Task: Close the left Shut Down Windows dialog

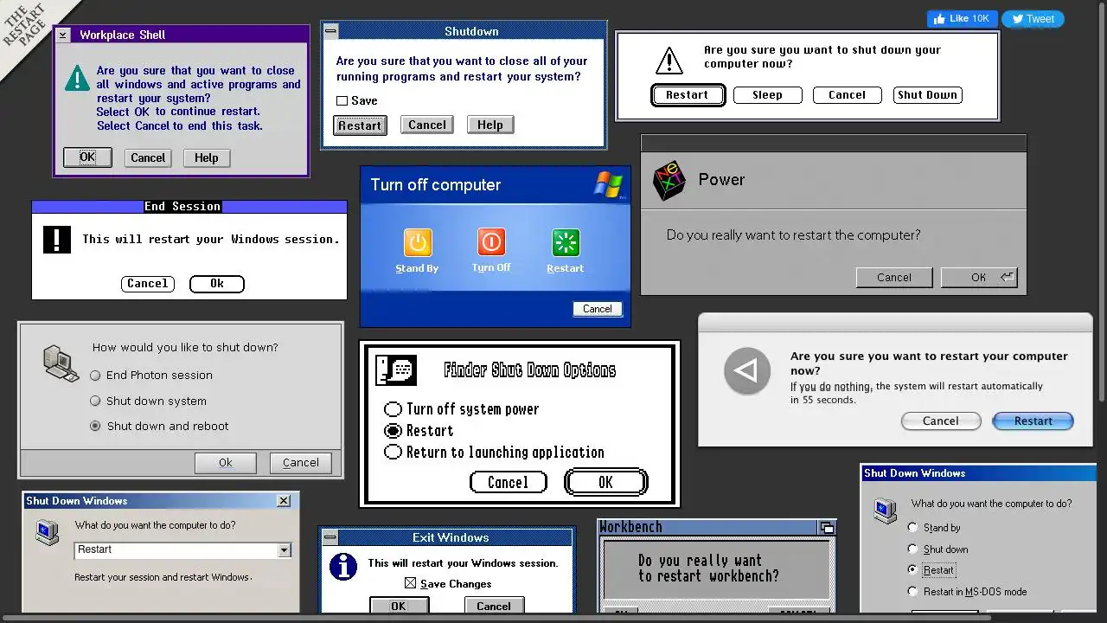Action: point(284,501)
